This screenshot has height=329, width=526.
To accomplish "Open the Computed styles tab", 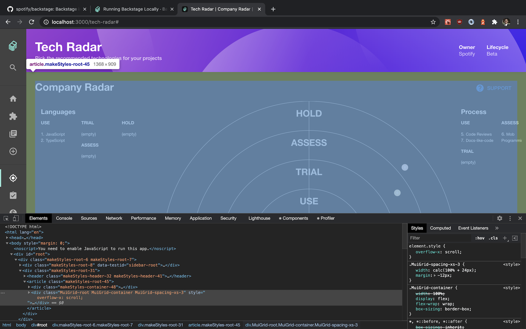I will coord(440,228).
